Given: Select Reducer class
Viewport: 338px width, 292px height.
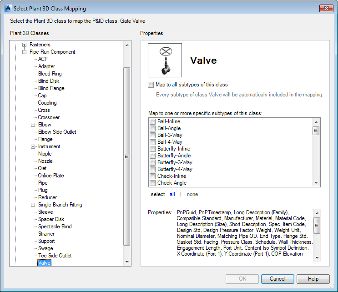Looking at the screenshot, I should pyautogui.click(x=47, y=197).
